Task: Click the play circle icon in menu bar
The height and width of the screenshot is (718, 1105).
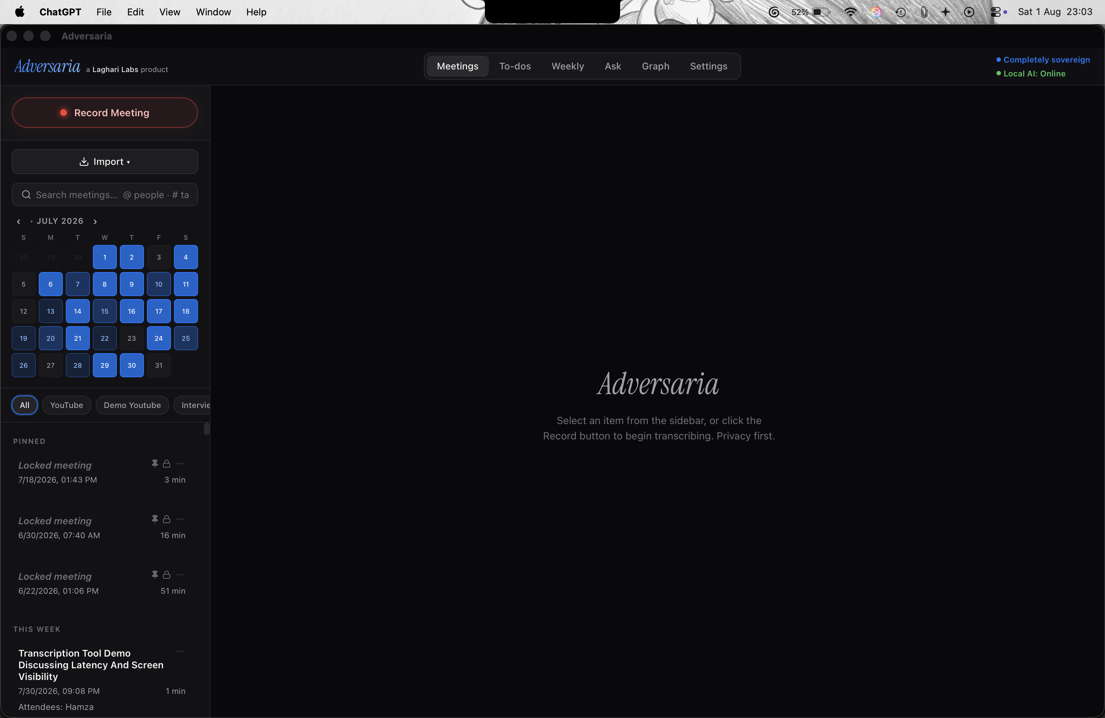Action: tap(969, 12)
